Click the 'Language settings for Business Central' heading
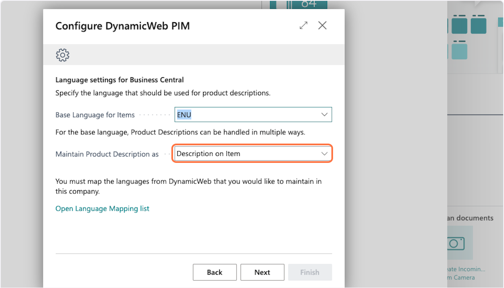Screen dimensions: 504x288 click(120, 80)
